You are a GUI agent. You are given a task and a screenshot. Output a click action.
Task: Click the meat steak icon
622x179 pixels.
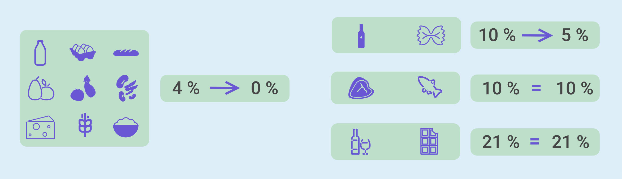point(361,88)
